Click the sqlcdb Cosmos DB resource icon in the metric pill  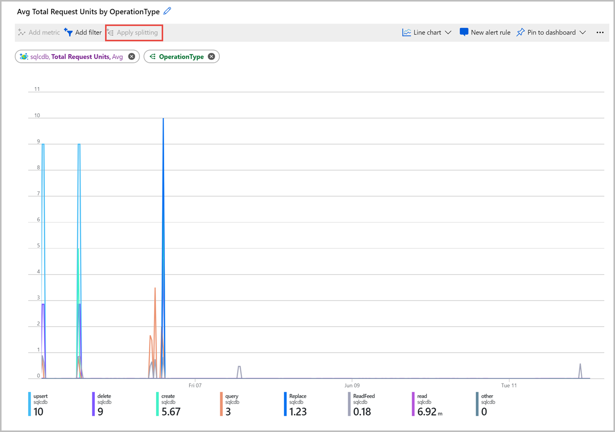tap(23, 57)
